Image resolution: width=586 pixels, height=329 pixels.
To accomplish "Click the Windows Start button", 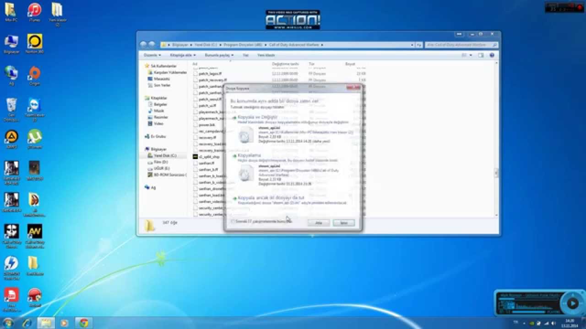I will click(8, 323).
